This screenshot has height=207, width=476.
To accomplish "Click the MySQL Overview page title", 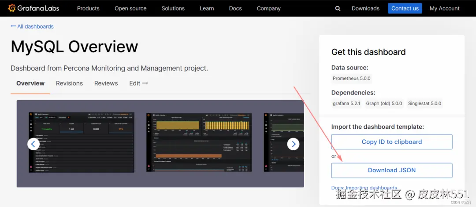I will 74,47.
